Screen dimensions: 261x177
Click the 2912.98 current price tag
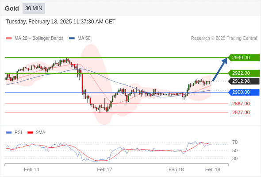coord(244,81)
